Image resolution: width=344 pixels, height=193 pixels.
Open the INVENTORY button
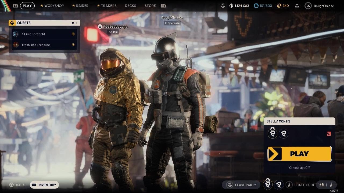(44, 185)
